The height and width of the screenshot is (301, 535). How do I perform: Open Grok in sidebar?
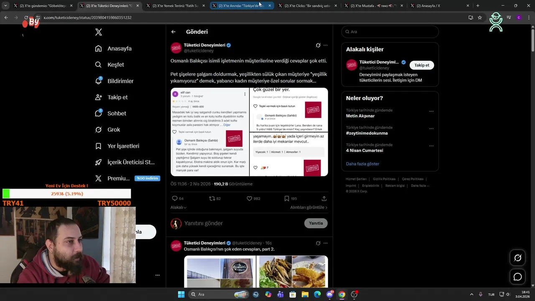[x=107, y=130]
